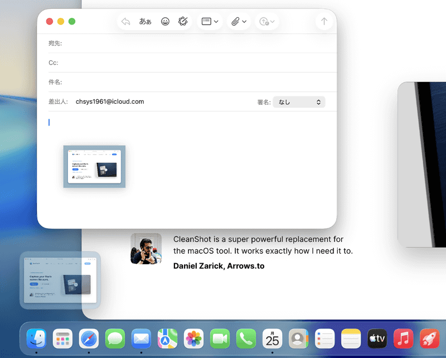Open Finder from the Dock

[x=36, y=338]
